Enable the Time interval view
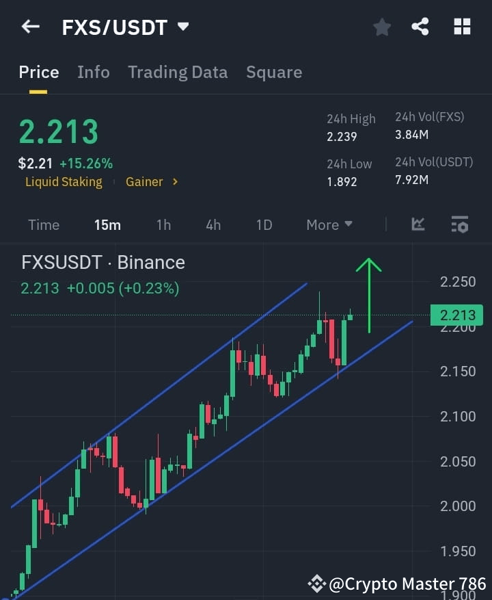This screenshot has height=600, width=492. pos(43,224)
